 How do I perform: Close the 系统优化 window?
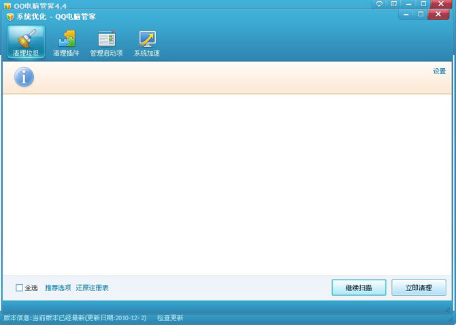point(438,14)
